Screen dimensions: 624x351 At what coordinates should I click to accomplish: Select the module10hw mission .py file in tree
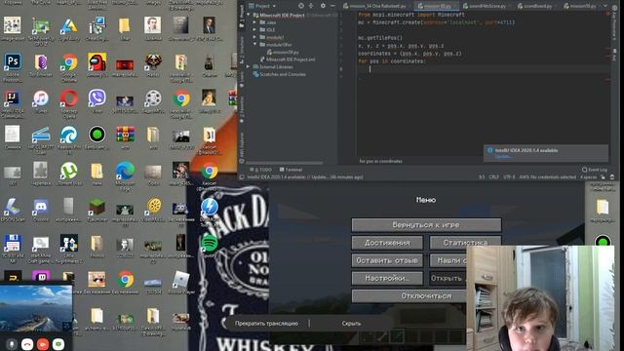pyautogui.click(x=284, y=52)
